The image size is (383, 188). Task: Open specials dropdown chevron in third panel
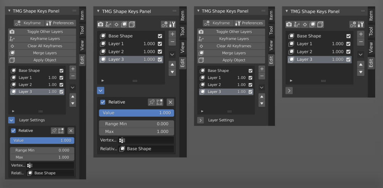(262, 87)
